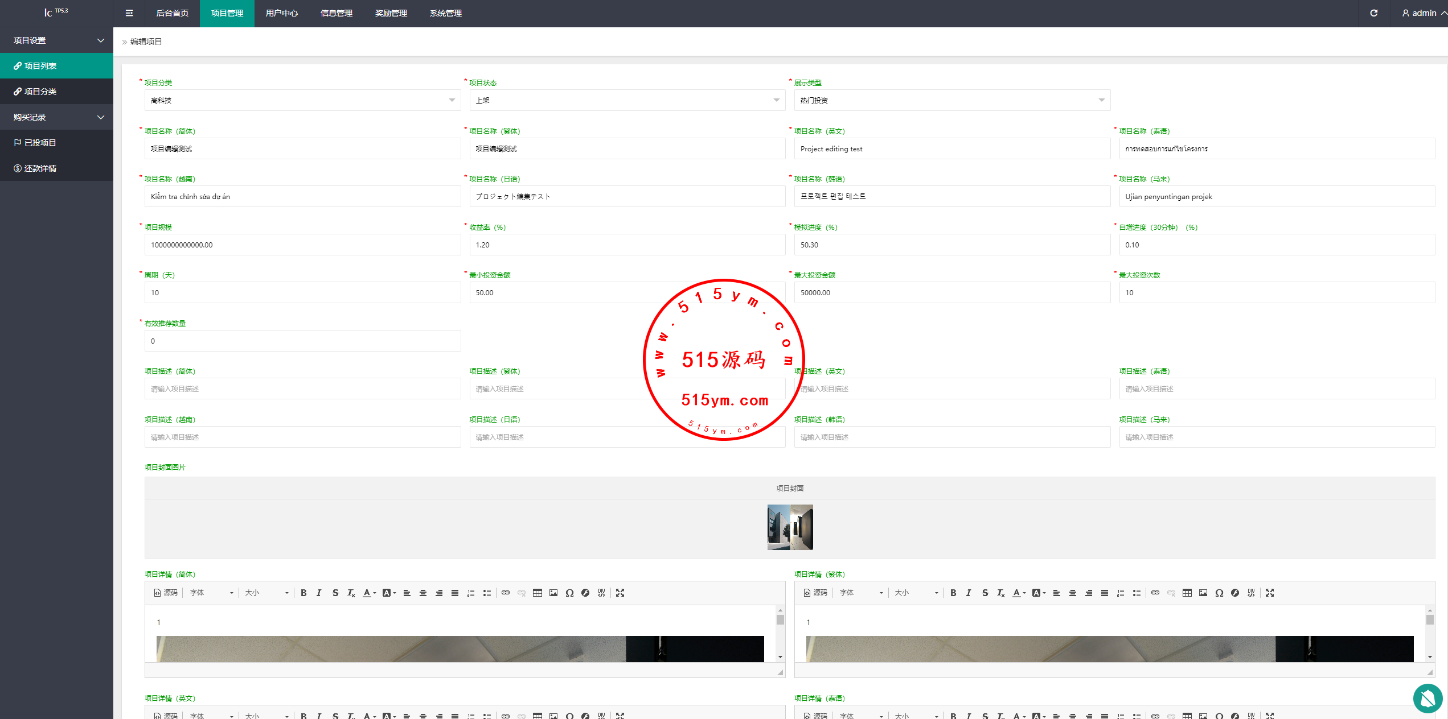Click the refresh icon in top bar
Image resolution: width=1448 pixels, height=719 pixels.
coord(1373,13)
